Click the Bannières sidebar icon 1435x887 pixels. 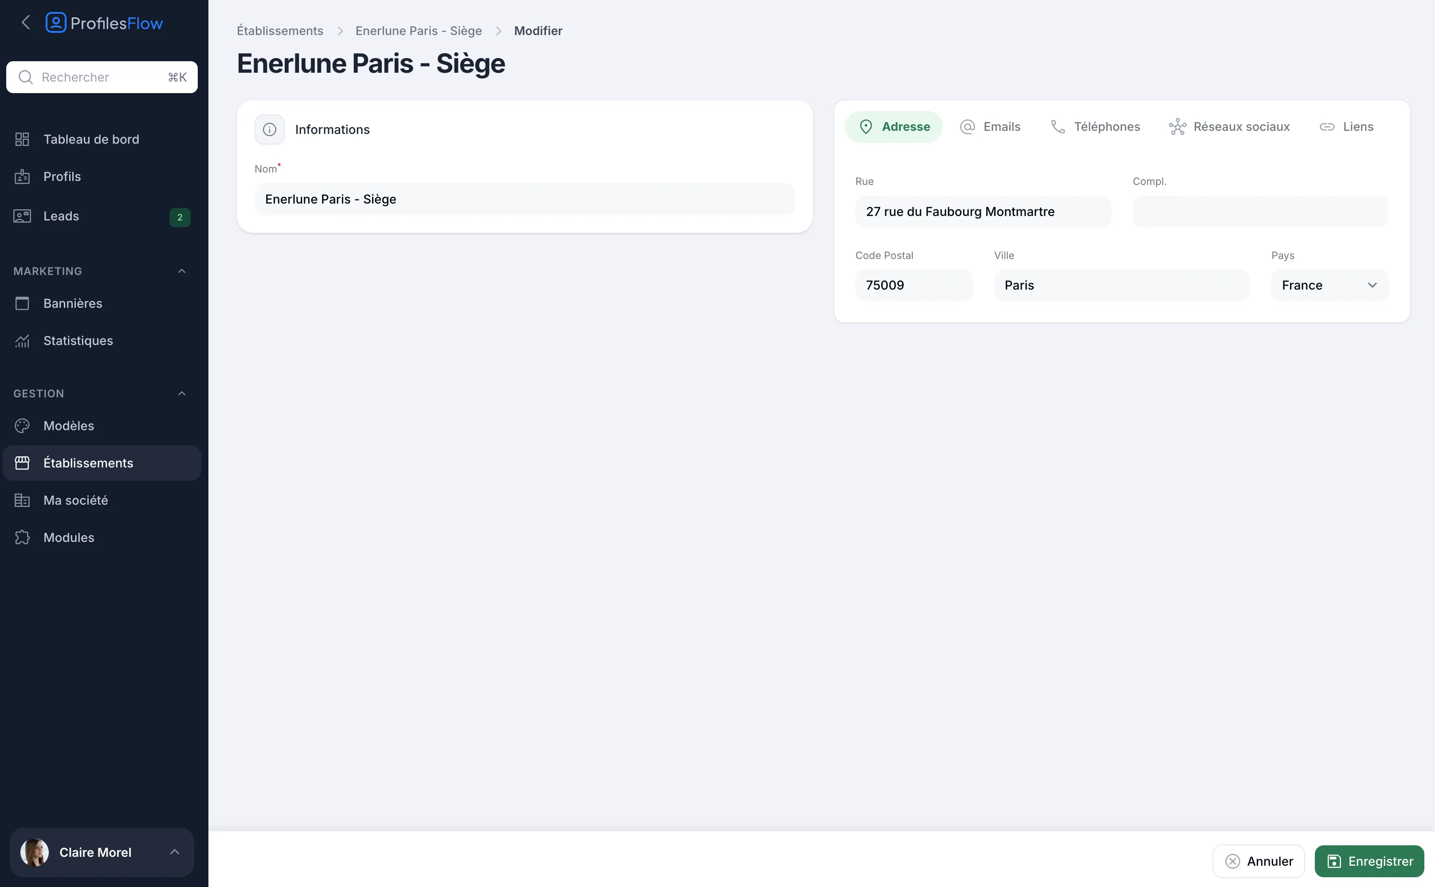[22, 303]
